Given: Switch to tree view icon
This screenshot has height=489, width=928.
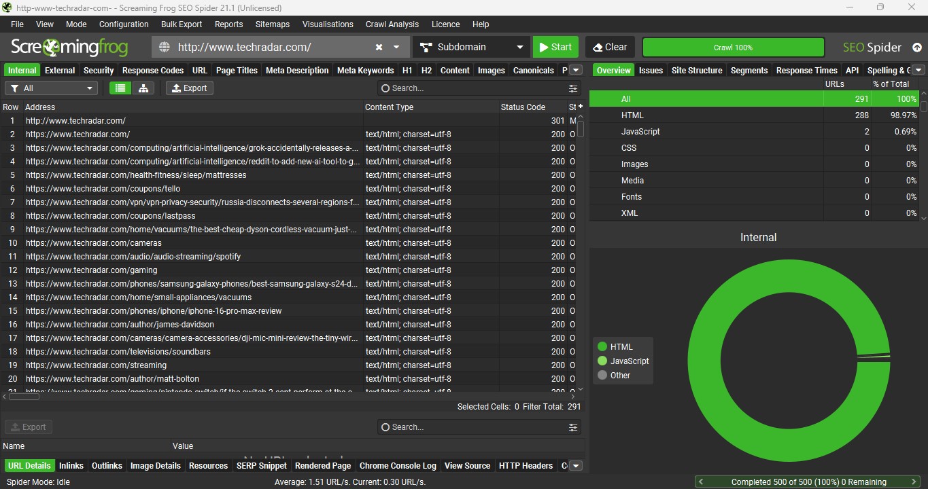Looking at the screenshot, I should (x=143, y=88).
